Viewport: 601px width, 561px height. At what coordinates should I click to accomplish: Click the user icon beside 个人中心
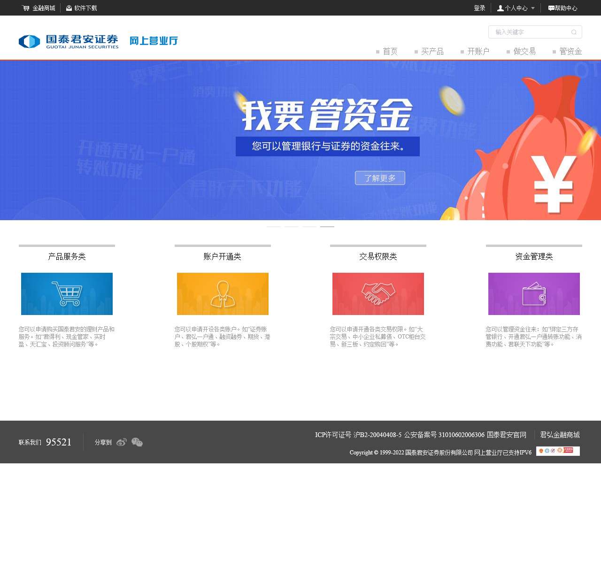pyautogui.click(x=501, y=8)
